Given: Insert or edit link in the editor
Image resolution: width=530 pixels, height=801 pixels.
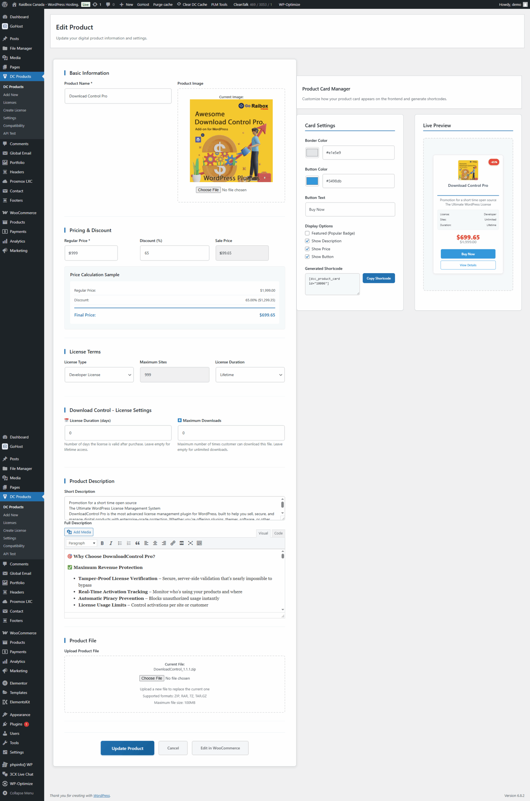Looking at the screenshot, I should click(x=173, y=543).
